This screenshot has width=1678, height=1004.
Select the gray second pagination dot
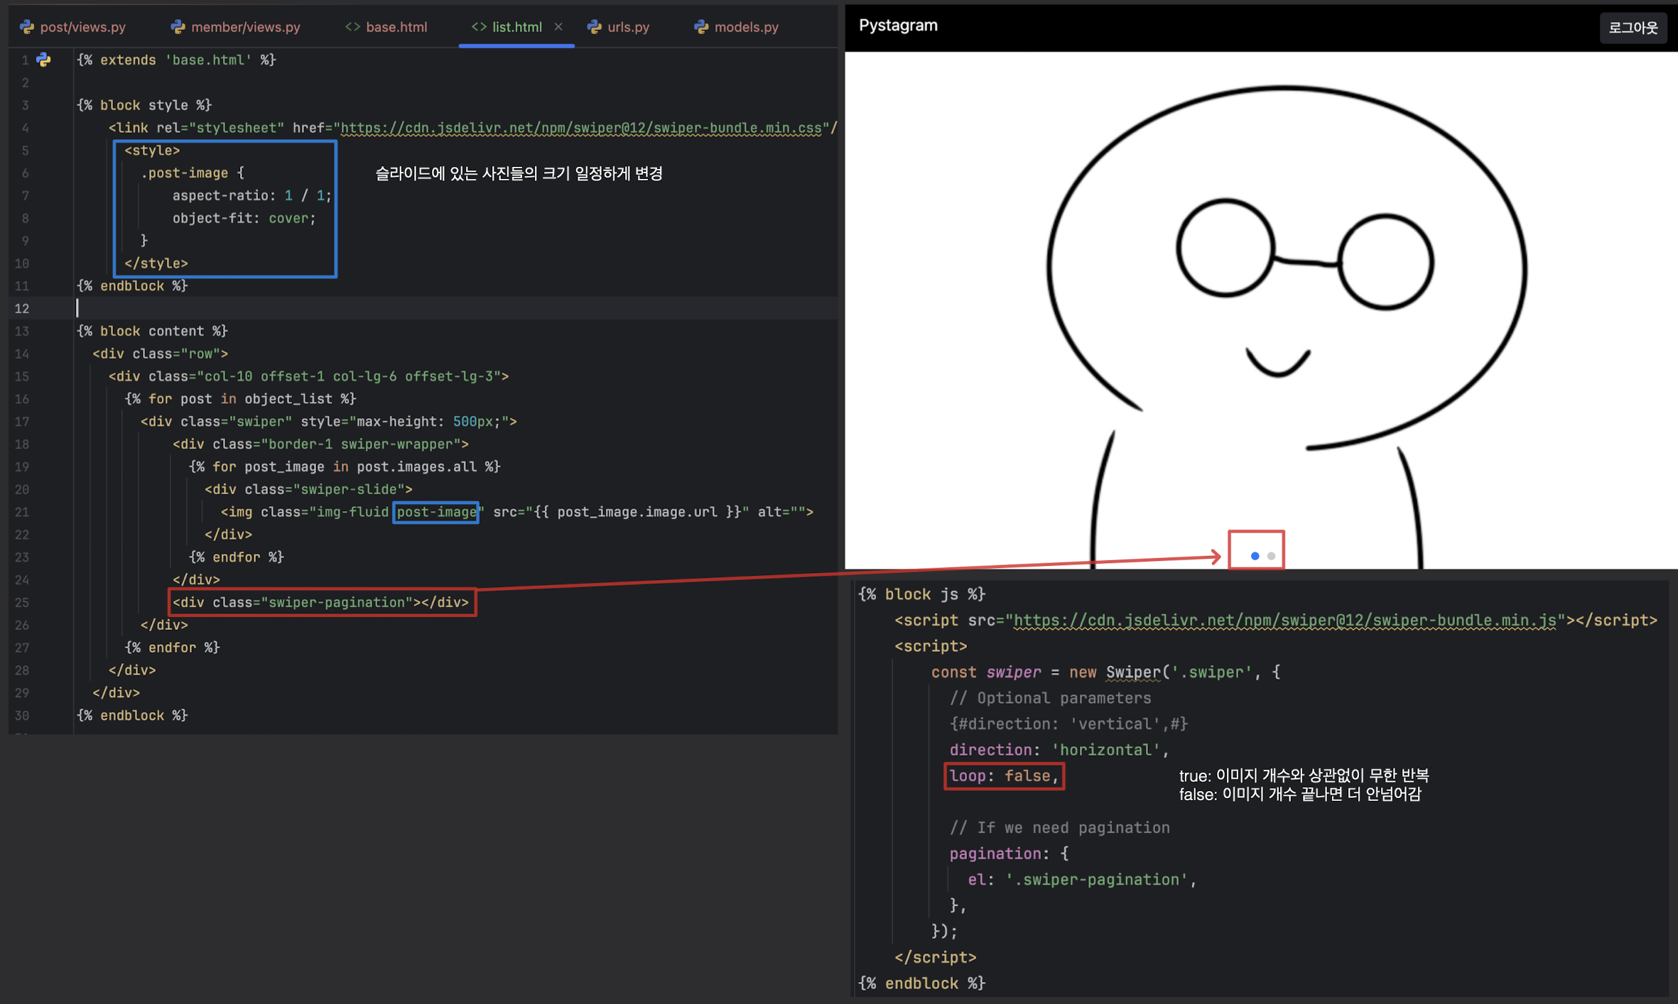[x=1271, y=556]
